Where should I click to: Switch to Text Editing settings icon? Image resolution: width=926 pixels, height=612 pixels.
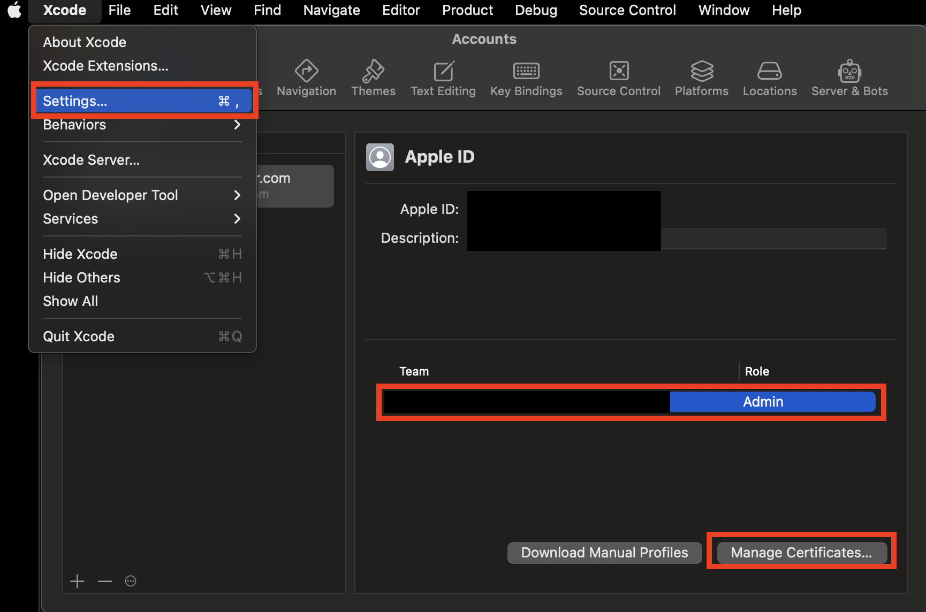tap(443, 71)
